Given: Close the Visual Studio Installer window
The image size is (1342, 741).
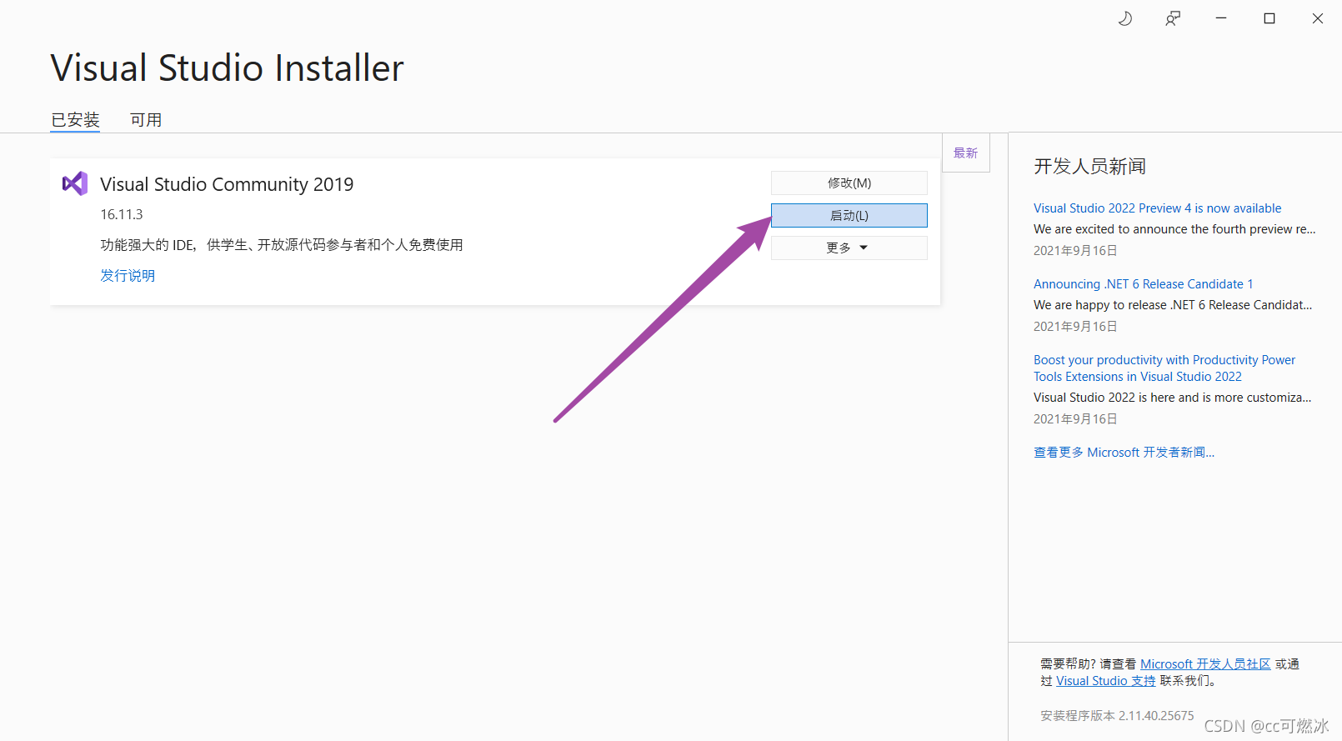Looking at the screenshot, I should (1318, 18).
